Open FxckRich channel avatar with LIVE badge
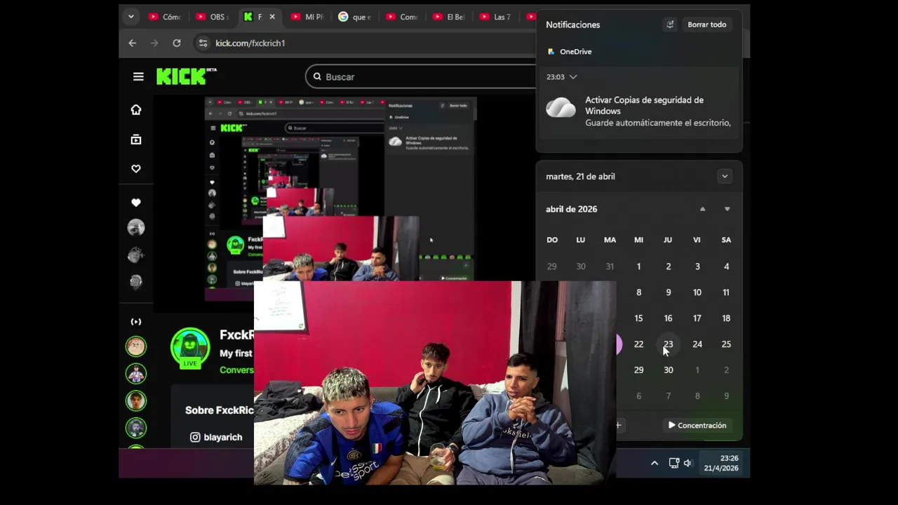The width and height of the screenshot is (898, 505). coord(190,347)
